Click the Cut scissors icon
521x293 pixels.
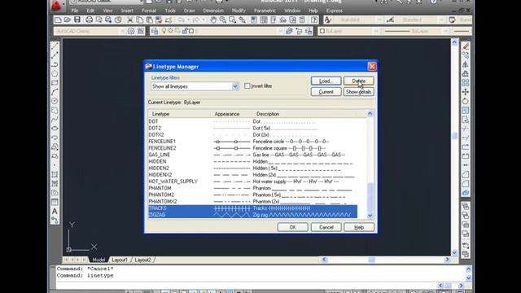[130, 20]
